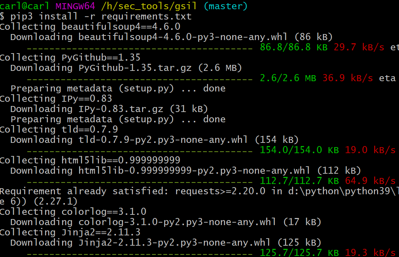Click the line 'Collecting tld==0.7.9'
The image size is (399, 257).
[59, 129]
